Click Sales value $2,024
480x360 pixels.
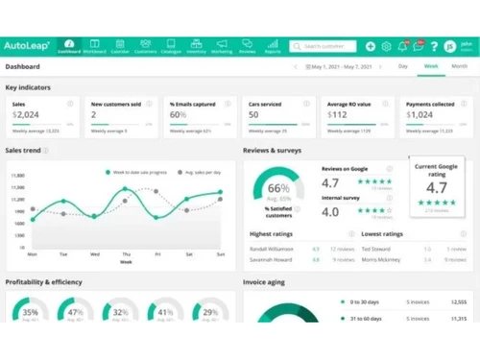click(26, 114)
